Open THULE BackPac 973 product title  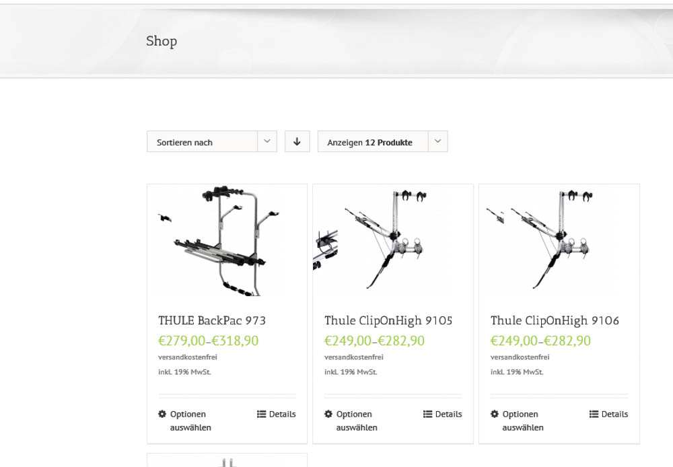pyautogui.click(x=212, y=320)
